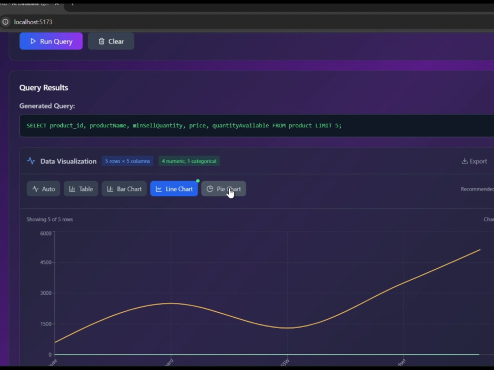This screenshot has width=494, height=370.
Task: Click the 3000 y-axis label
Action: coord(45,293)
